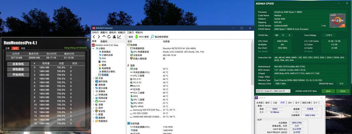Click the Back arrow in AIDA64 toolbar
This screenshot has width=352, height=134.
(x=94, y=37)
